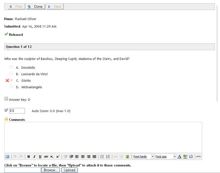Click the Released status text
220x173 pixels.
[16, 35]
